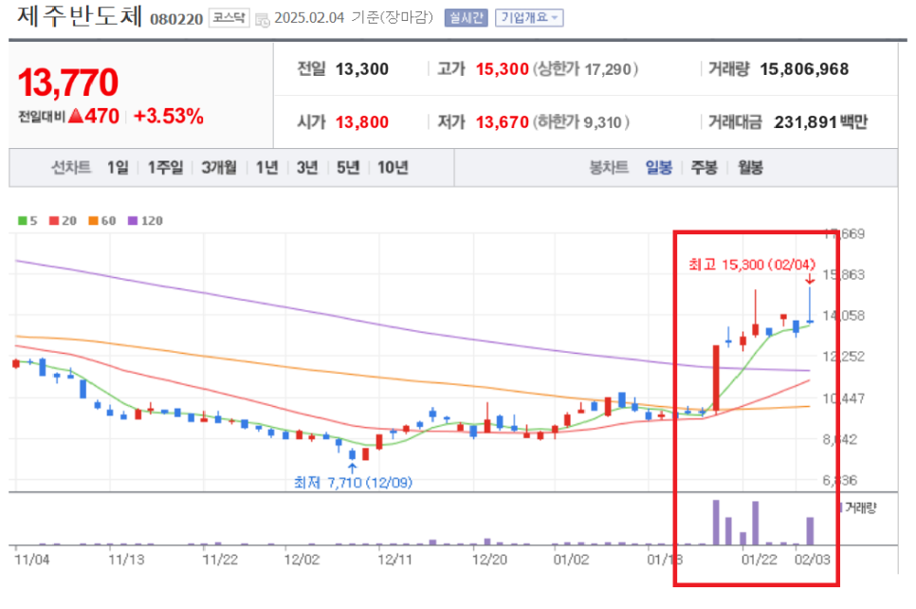Click the 제주반도체 stock name heading

(x=80, y=16)
